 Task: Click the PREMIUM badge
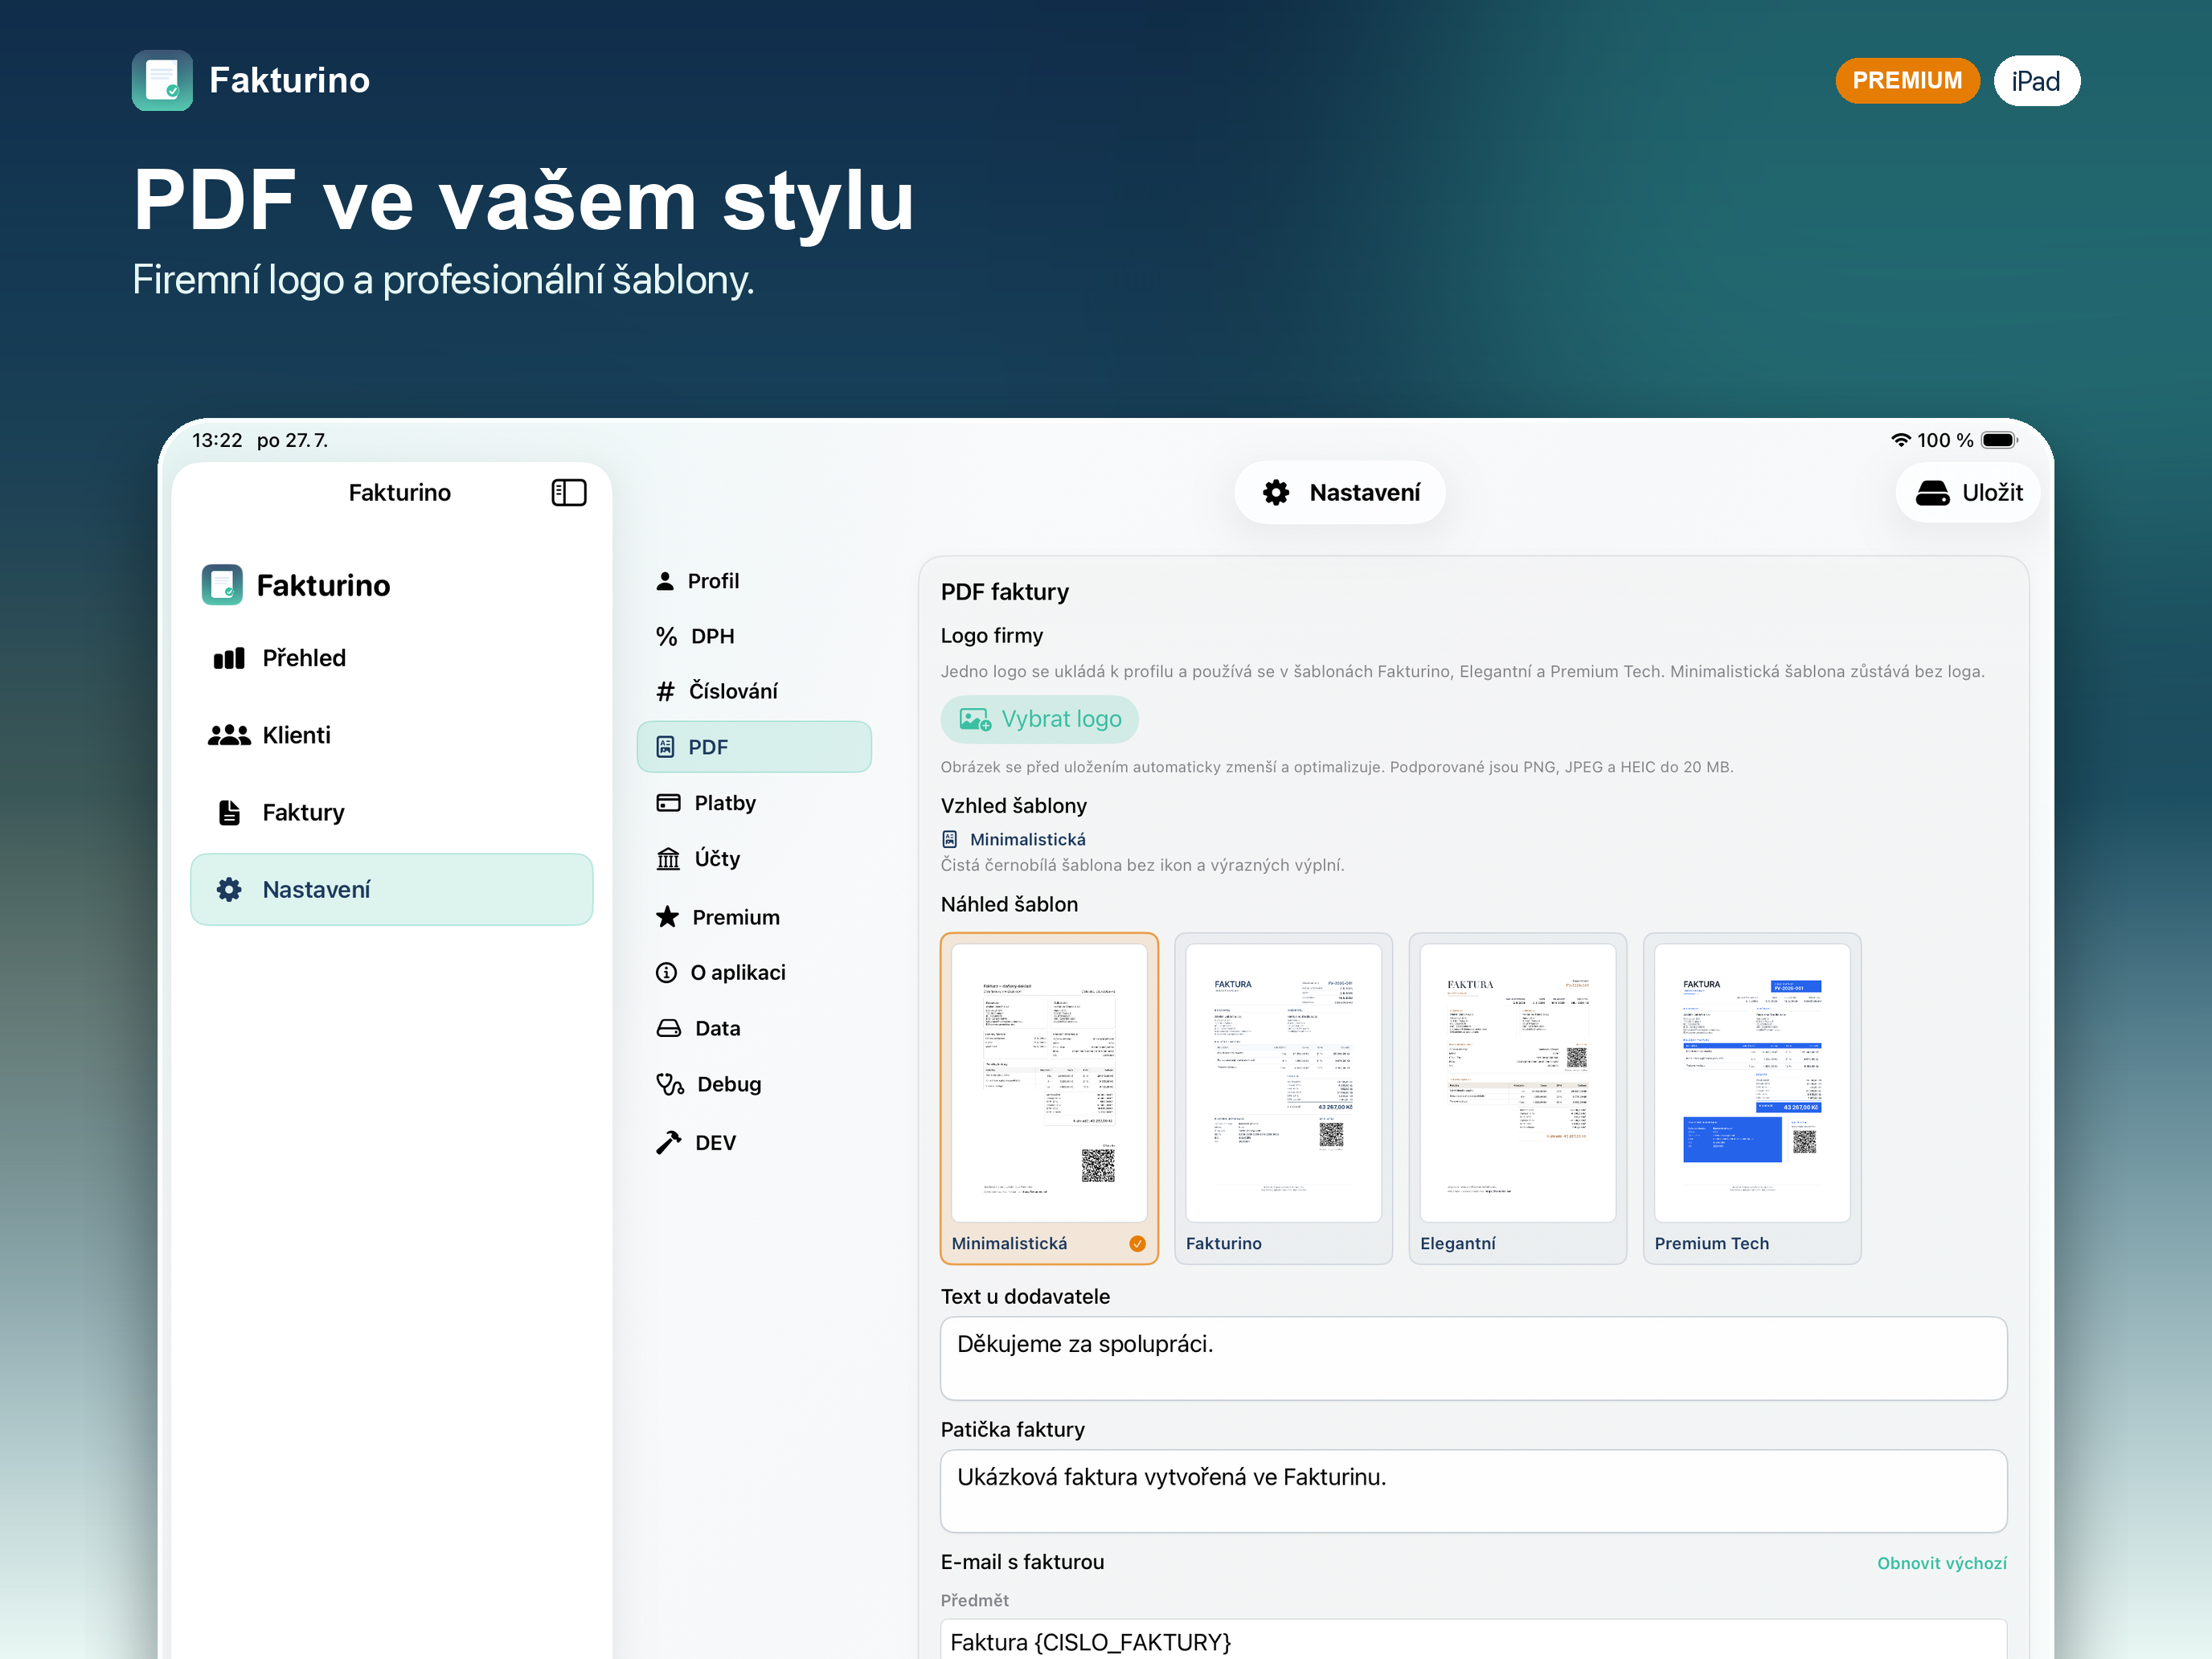coord(1907,80)
